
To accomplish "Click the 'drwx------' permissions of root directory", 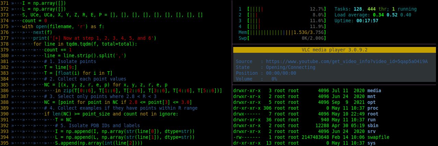I will pyautogui.click(x=247, y=114).
